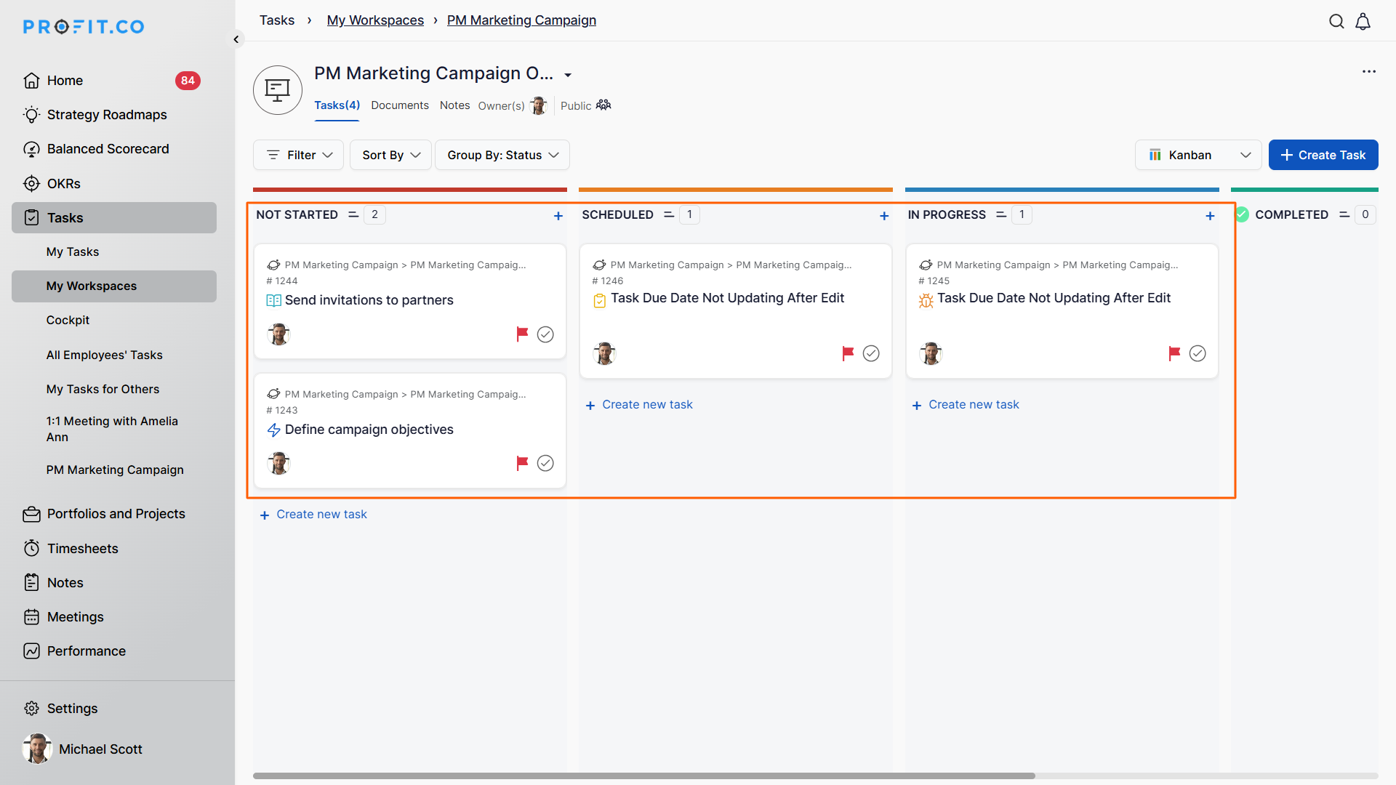Open the notifications bell
This screenshot has height=785, width=1396.
click(1363, 22)
